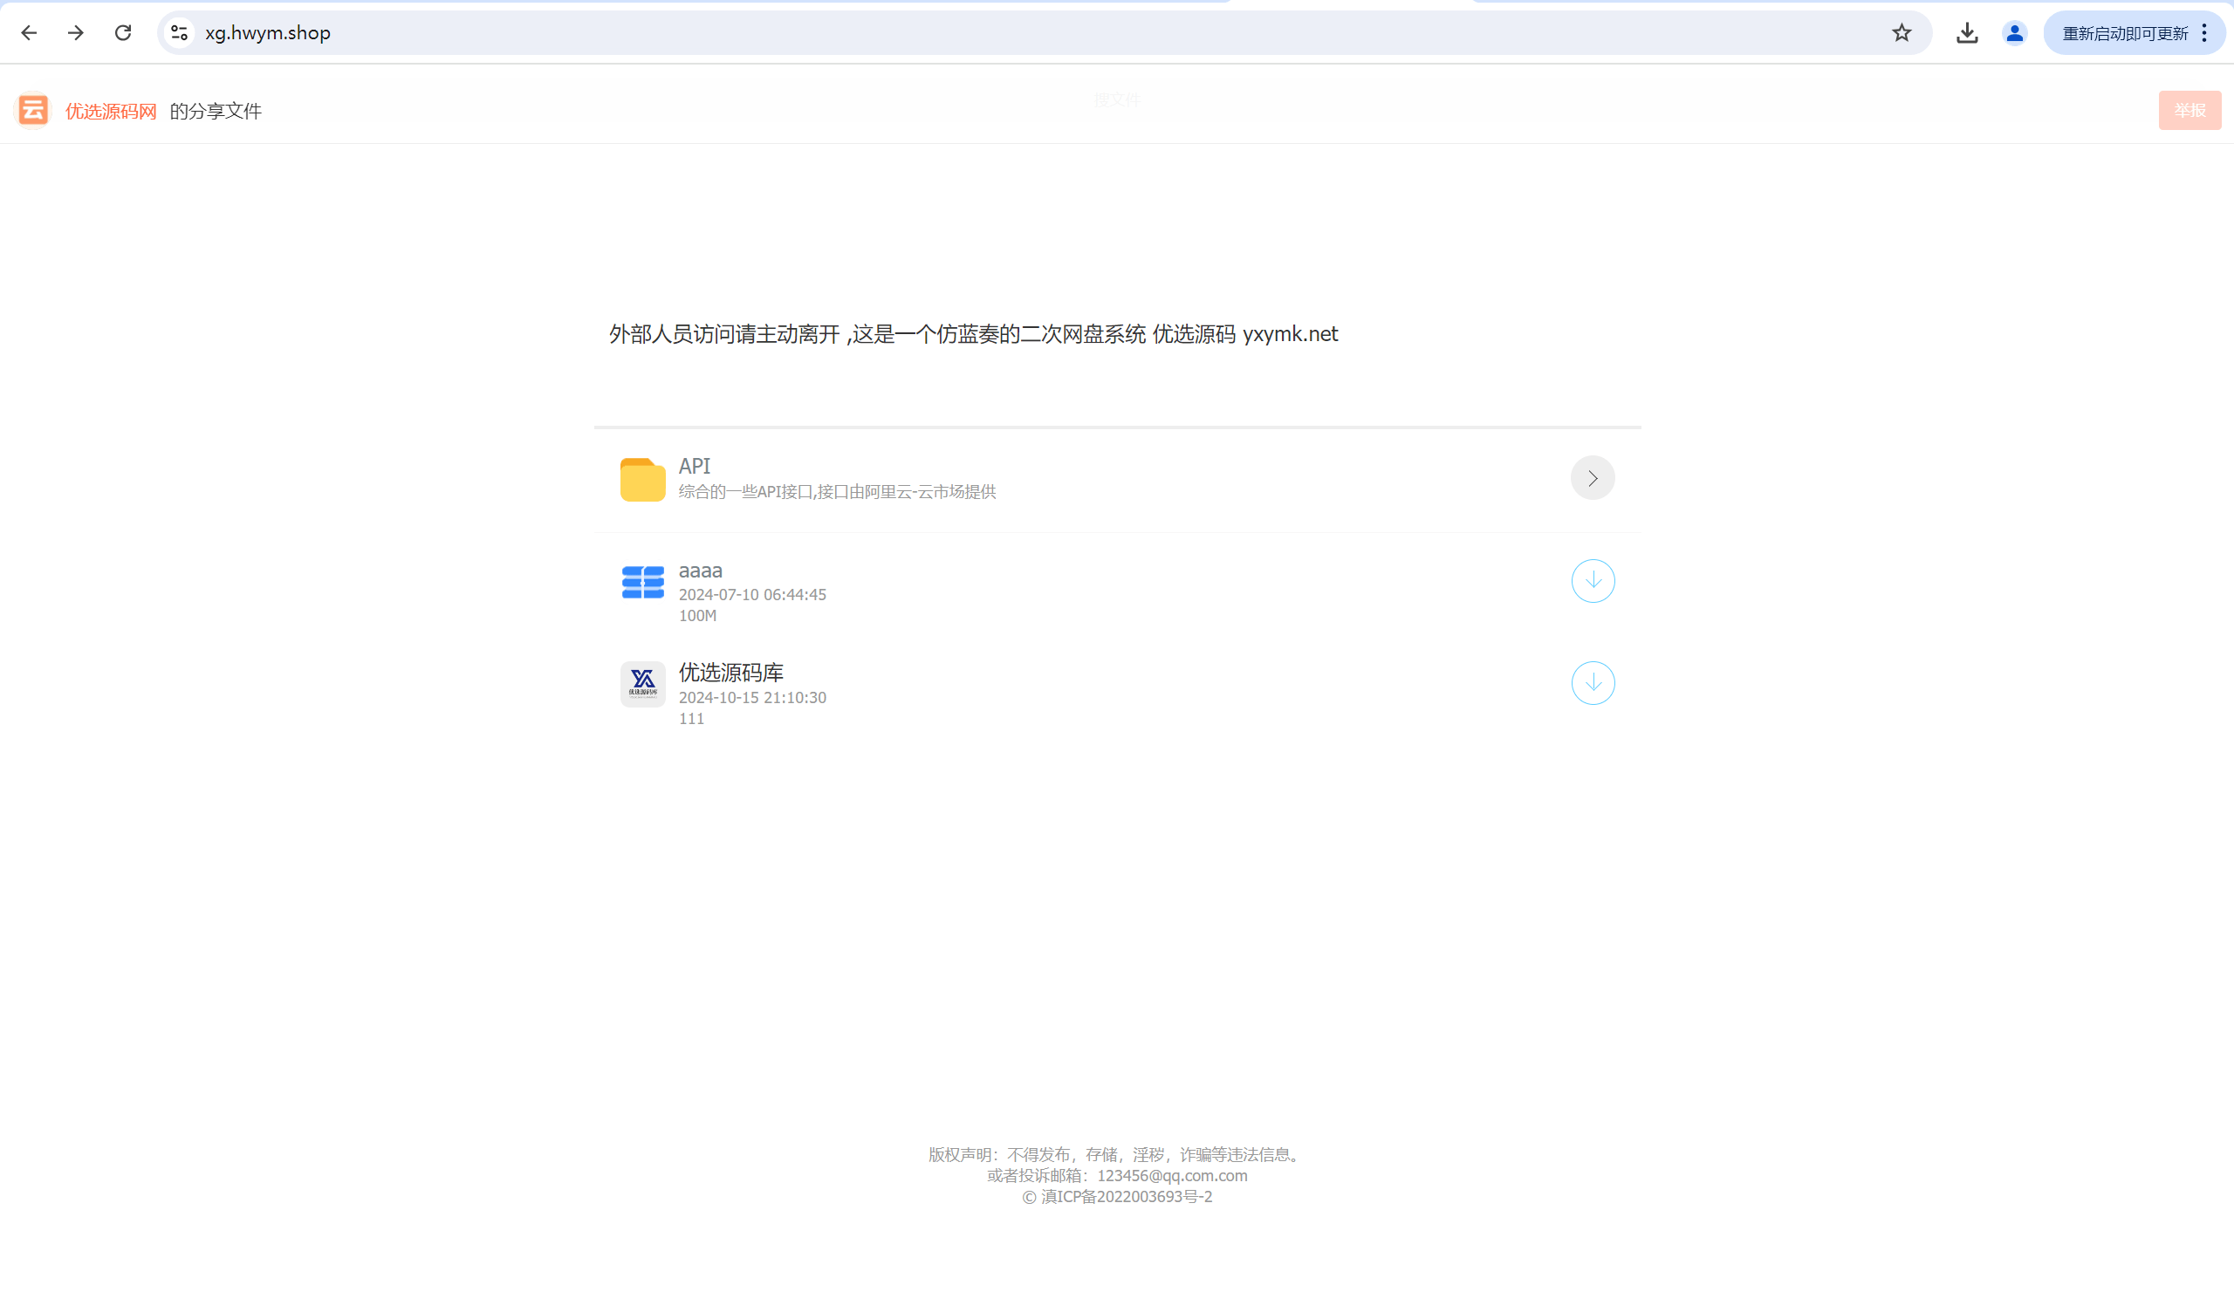Open the API folder name
2234x1292 pixels.
point(694,465)
